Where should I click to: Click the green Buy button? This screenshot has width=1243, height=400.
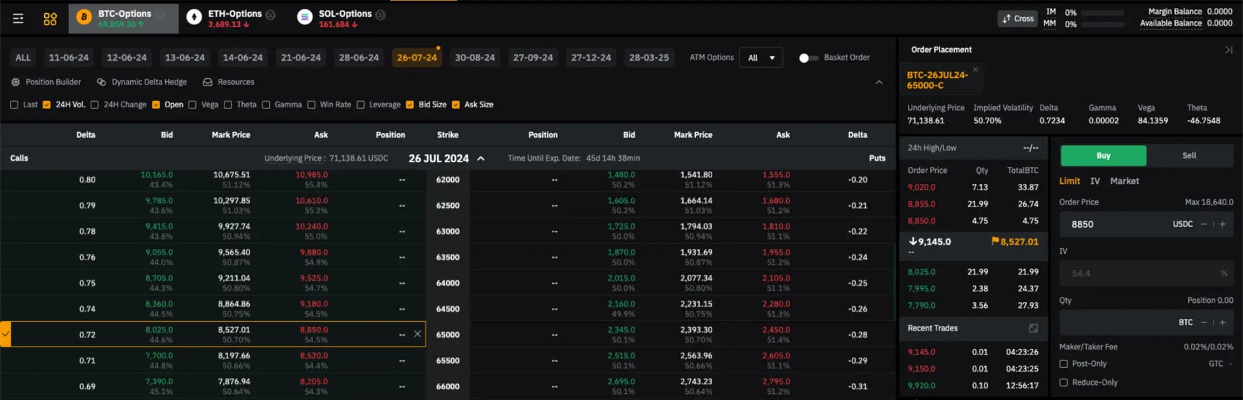tap(1103, 156)
